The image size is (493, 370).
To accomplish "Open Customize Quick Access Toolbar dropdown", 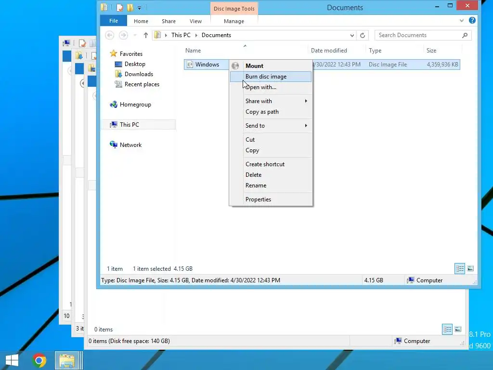I will 139,8.
